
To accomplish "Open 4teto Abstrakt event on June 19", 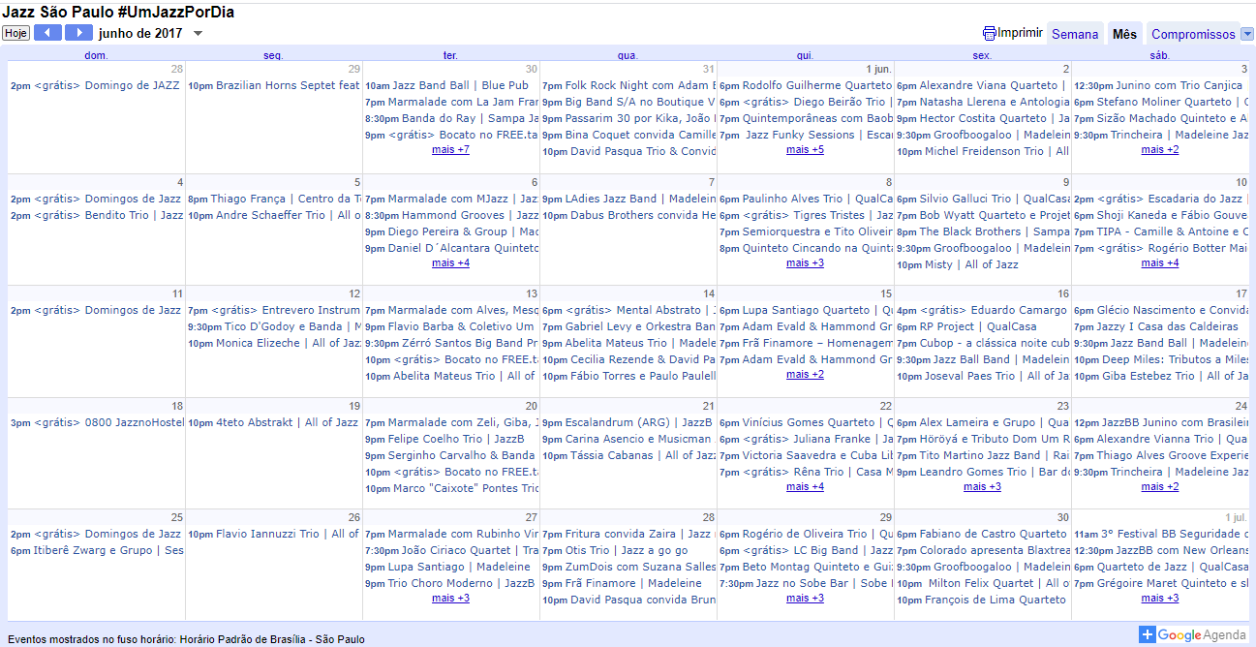I will [x=274, y=423].
